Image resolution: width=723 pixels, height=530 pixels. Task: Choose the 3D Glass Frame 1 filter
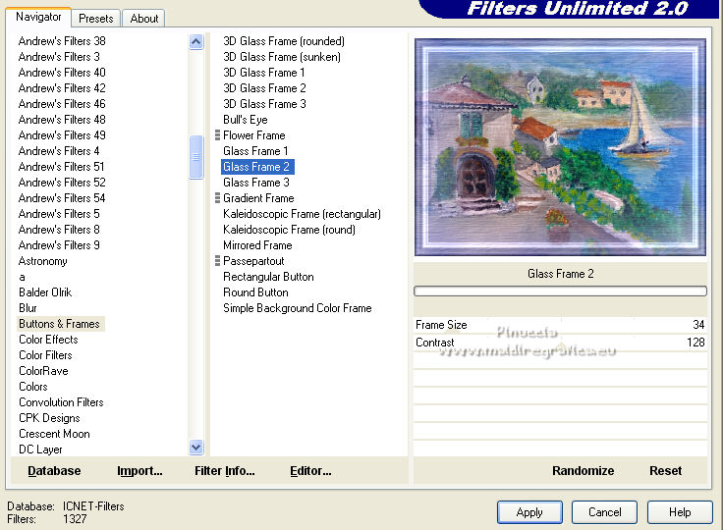pos(263,73)
